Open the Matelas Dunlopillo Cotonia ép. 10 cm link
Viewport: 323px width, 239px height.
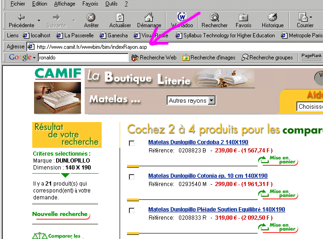[208, 176]
